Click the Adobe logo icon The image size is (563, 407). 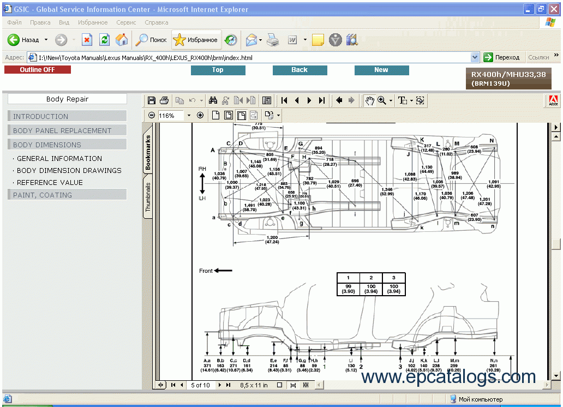pyautogui.click(x=553, y=101)
